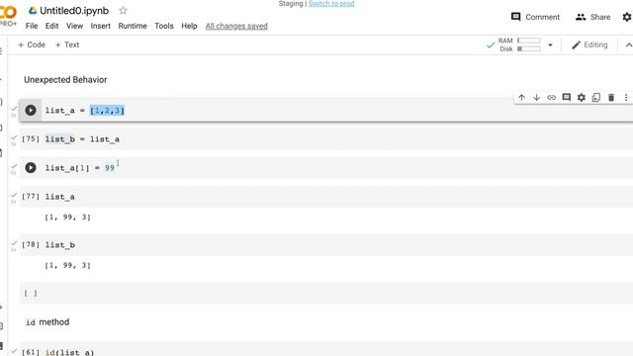Open the Insert menu

tap(101, 26)
